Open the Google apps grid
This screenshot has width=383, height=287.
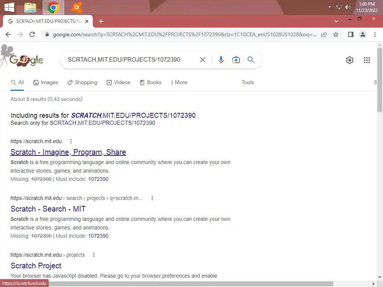[367, 60]
